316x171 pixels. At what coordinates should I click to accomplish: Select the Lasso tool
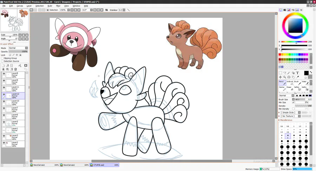click(284, 73)
